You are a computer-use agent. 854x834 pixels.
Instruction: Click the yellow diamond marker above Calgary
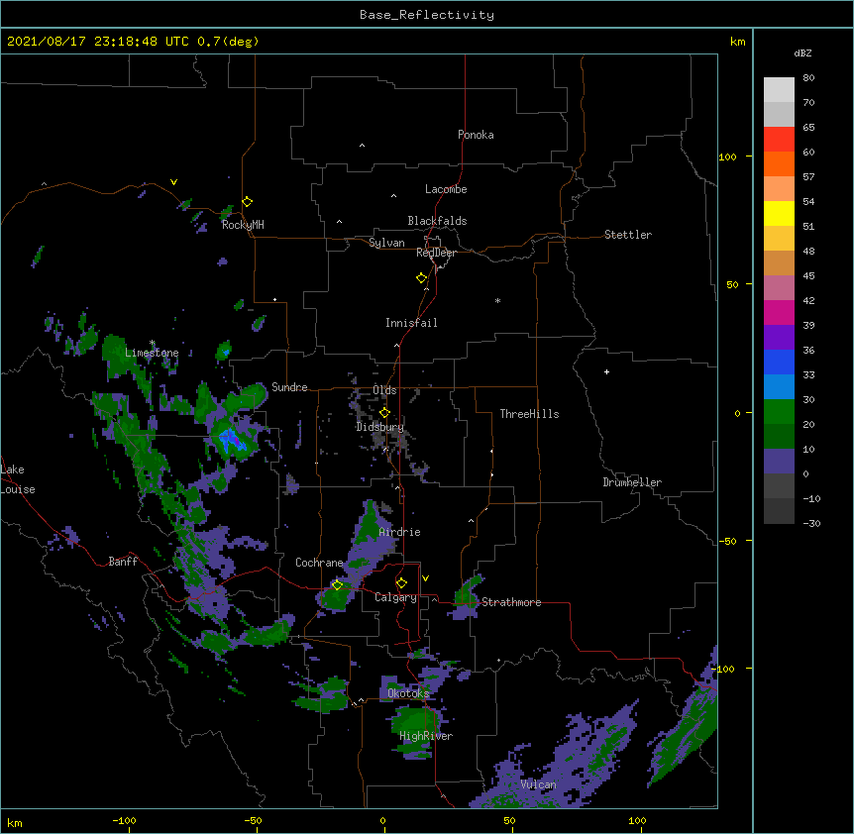tap(401, 583)
